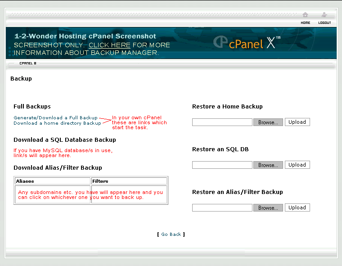The image size is (342, 266).
Task: Open the HOME text link
Action: click(x=306, y=23)
